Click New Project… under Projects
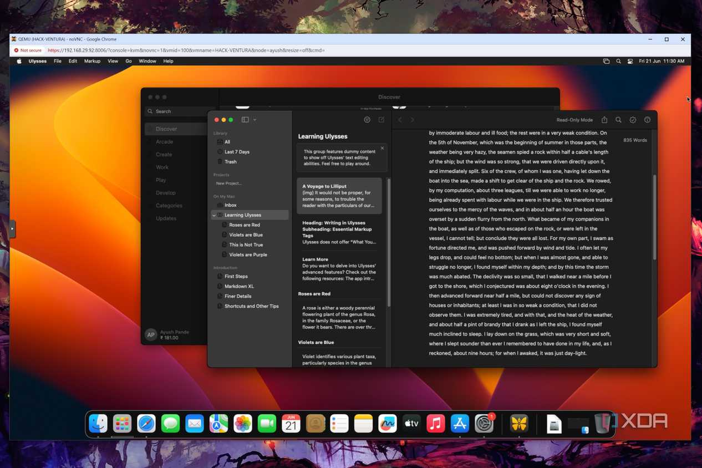This screenshot has height=468, width=702. click(x=229, y=184)
